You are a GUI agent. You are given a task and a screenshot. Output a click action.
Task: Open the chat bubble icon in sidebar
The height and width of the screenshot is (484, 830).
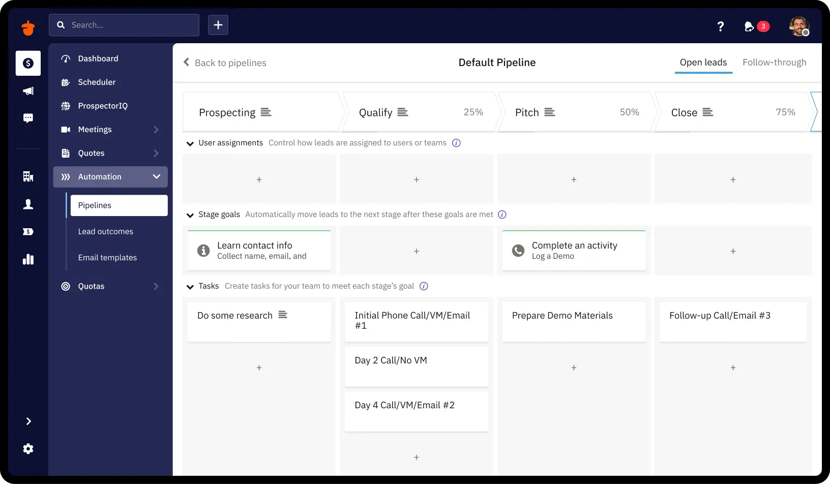pyautogui.click(x=28, y=118)
